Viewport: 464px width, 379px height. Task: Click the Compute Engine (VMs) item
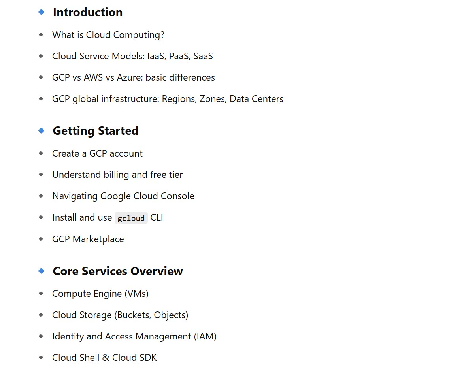[100, 294]
